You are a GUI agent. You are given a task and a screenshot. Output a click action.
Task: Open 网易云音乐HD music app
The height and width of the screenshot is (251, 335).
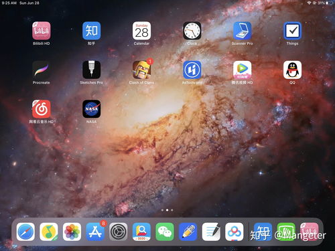tap(42, 109)
